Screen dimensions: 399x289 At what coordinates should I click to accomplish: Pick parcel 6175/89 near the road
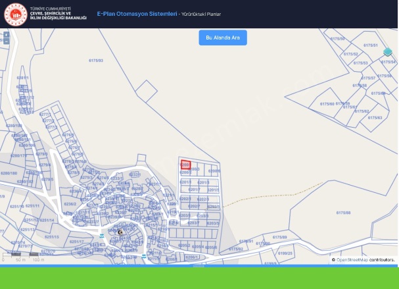[279, 237]
